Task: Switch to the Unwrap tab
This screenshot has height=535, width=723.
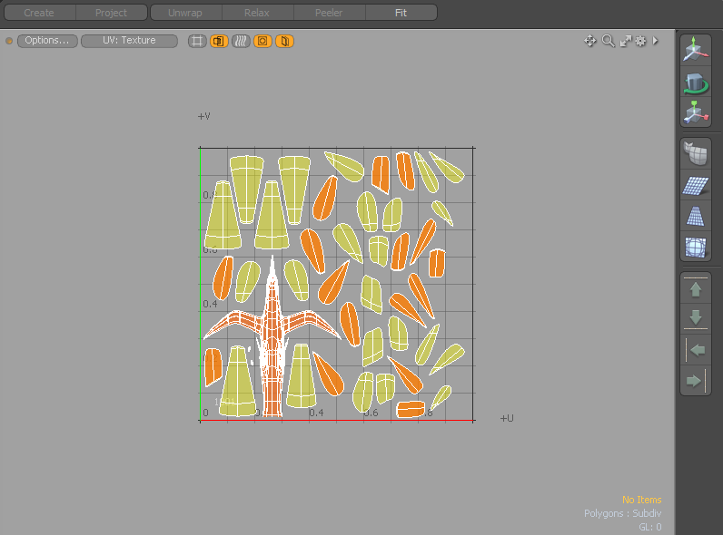Action: tap(185, 13)
